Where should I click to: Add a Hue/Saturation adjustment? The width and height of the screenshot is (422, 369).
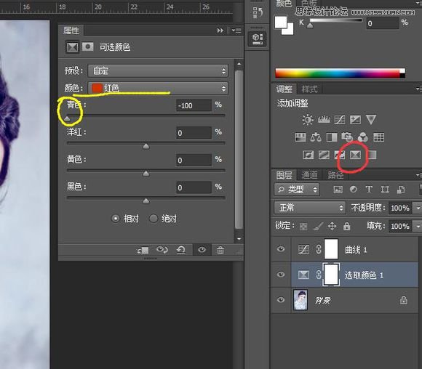click(x=300, y=137)
